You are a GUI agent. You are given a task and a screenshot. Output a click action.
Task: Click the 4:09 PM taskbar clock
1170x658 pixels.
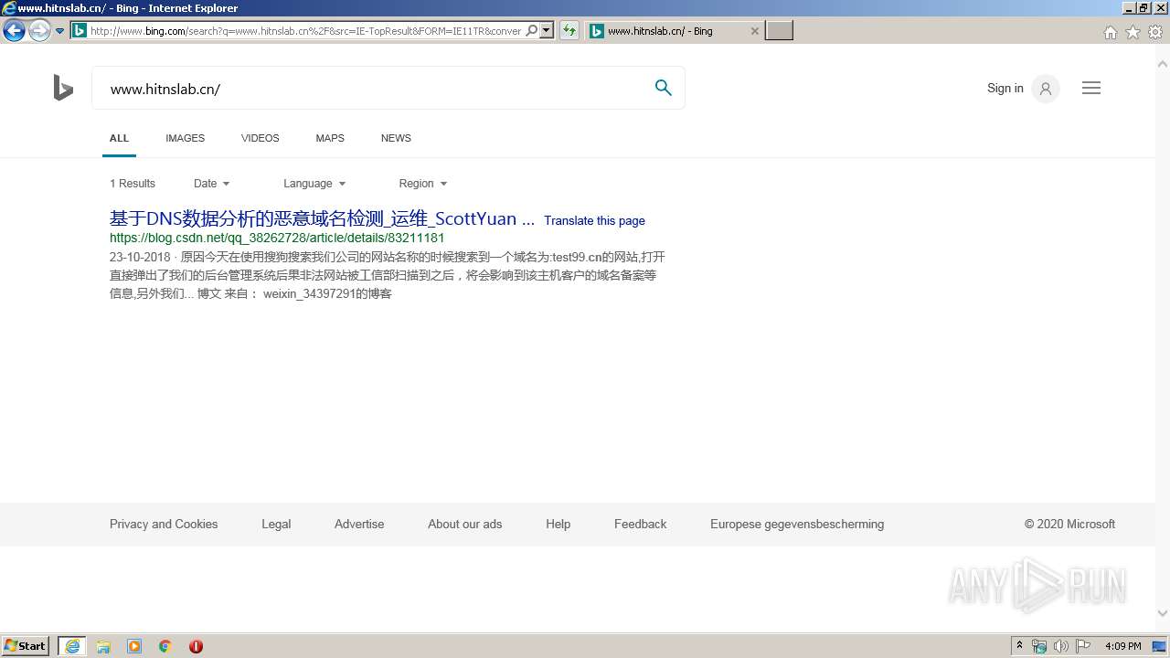point(1122,646)
